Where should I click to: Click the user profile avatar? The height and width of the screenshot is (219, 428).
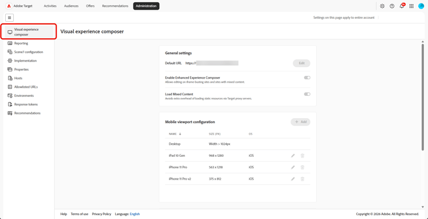[x=421, y=6]
